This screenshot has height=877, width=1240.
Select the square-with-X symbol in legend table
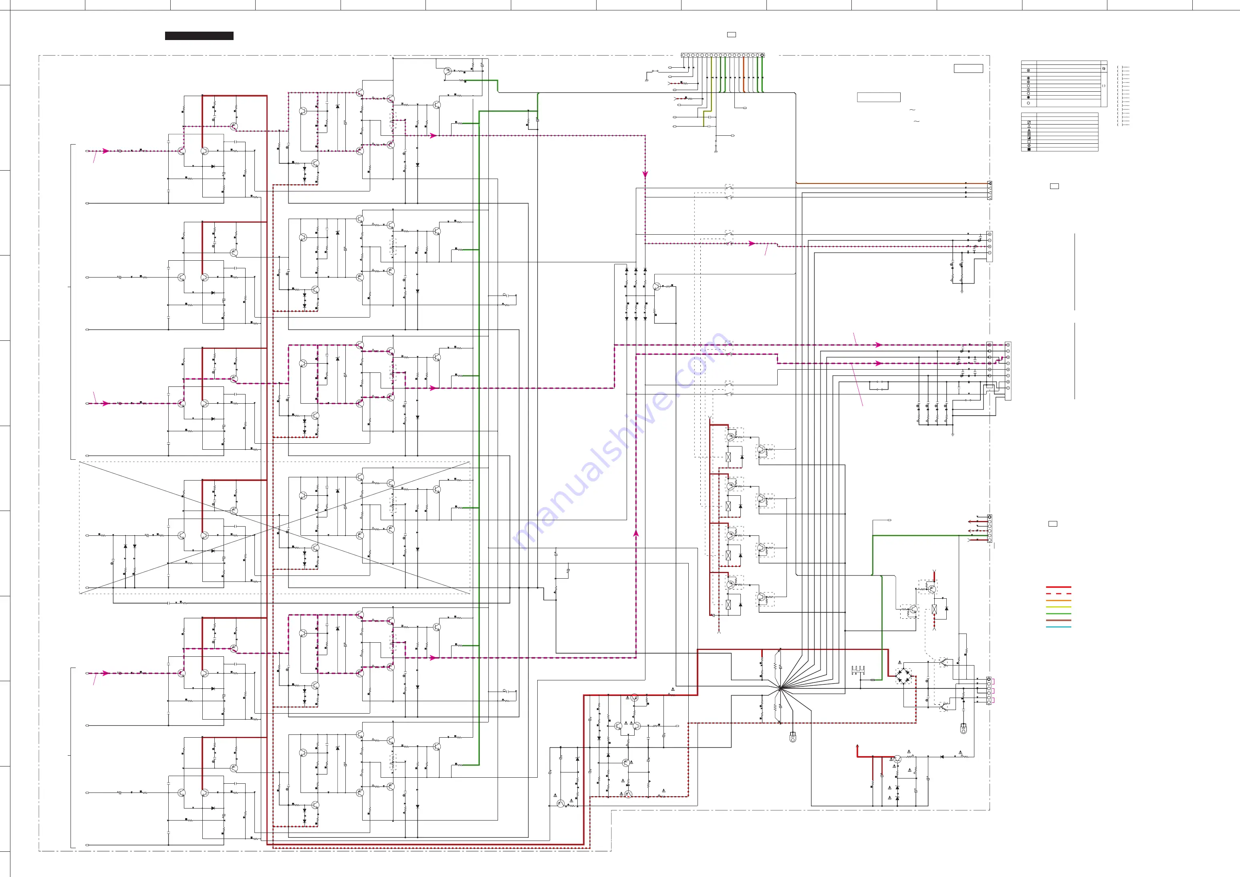pyautogui.click(x=1029, y=134)
